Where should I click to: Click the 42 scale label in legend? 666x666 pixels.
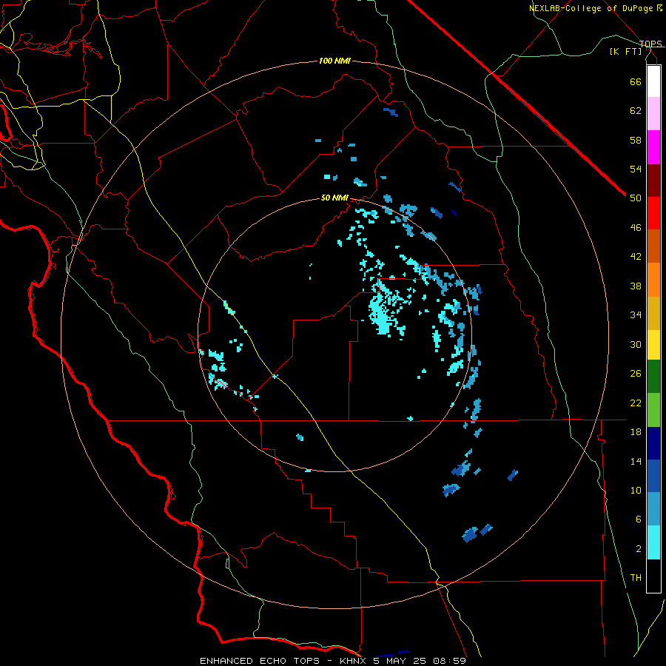pos(636,257)
